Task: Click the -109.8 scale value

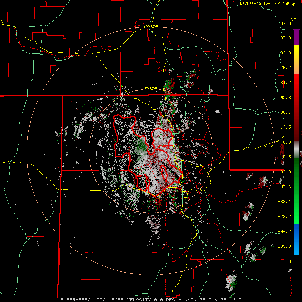Action: (283, 246)
